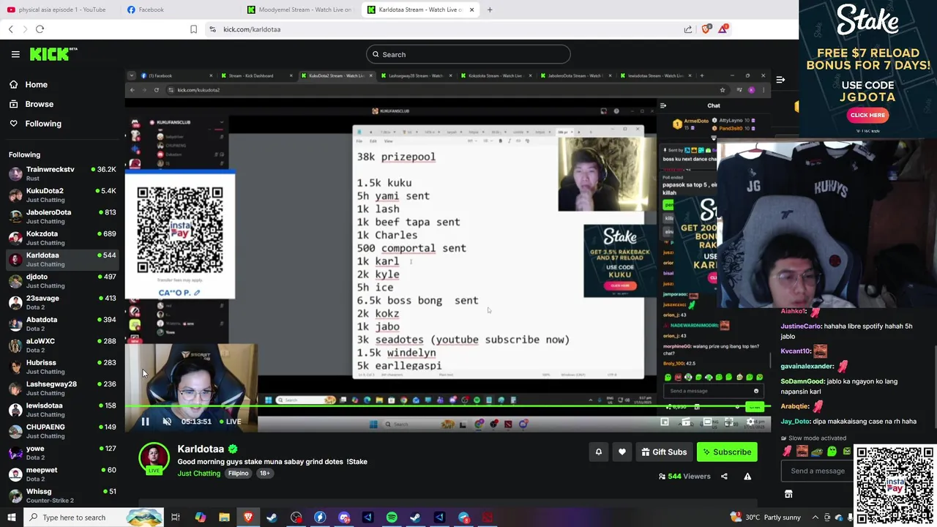Image resolution: width=937 pixels, height=527 pixels.
Task: Open Spotify from the taskbar
Action: pyautogui.click(x=392, y=517)
